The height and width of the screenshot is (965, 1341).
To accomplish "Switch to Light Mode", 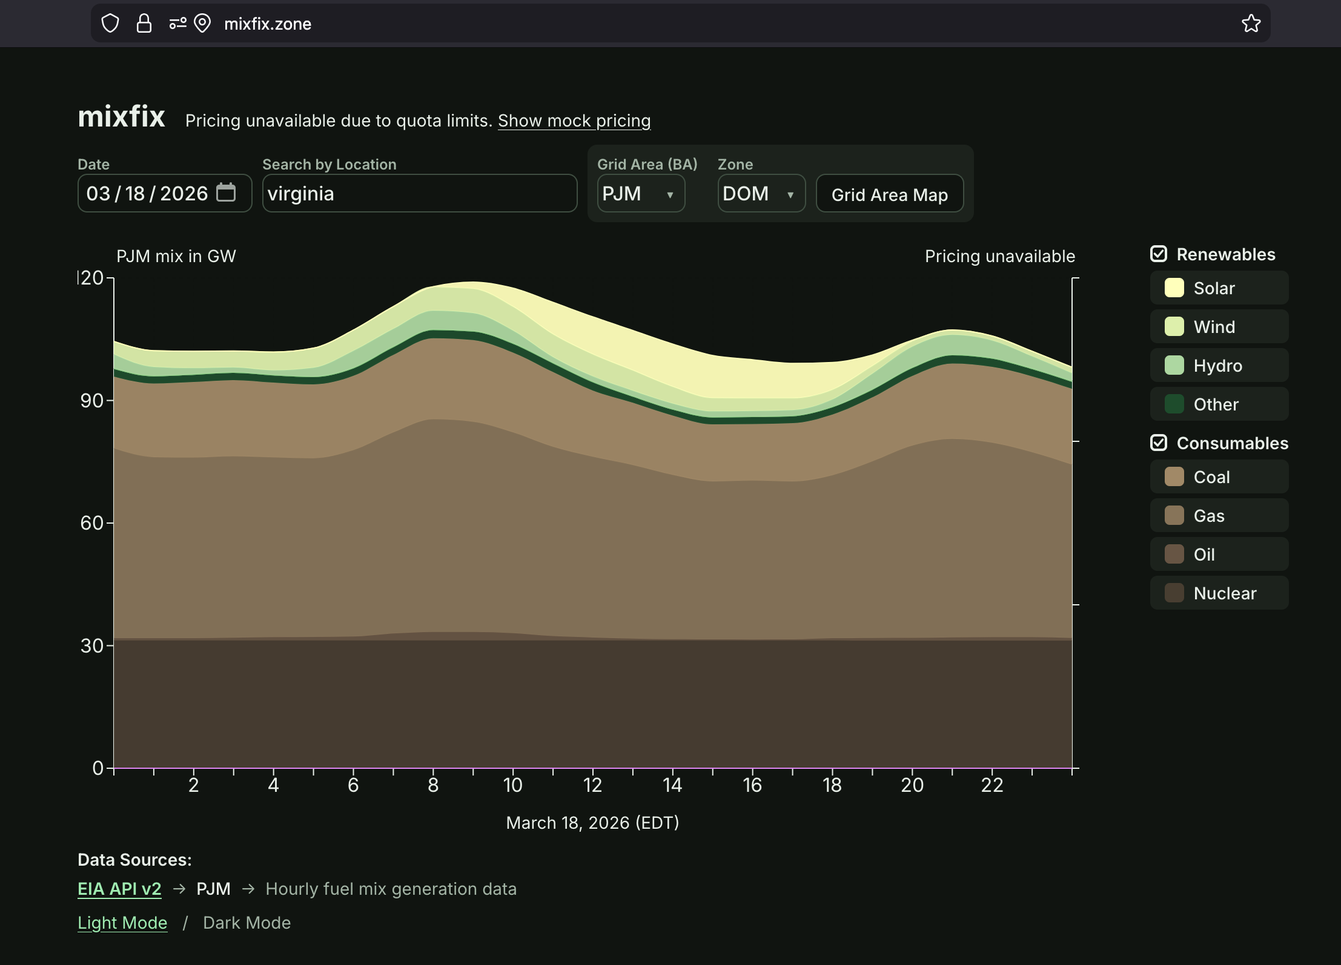I will point(122,923).
